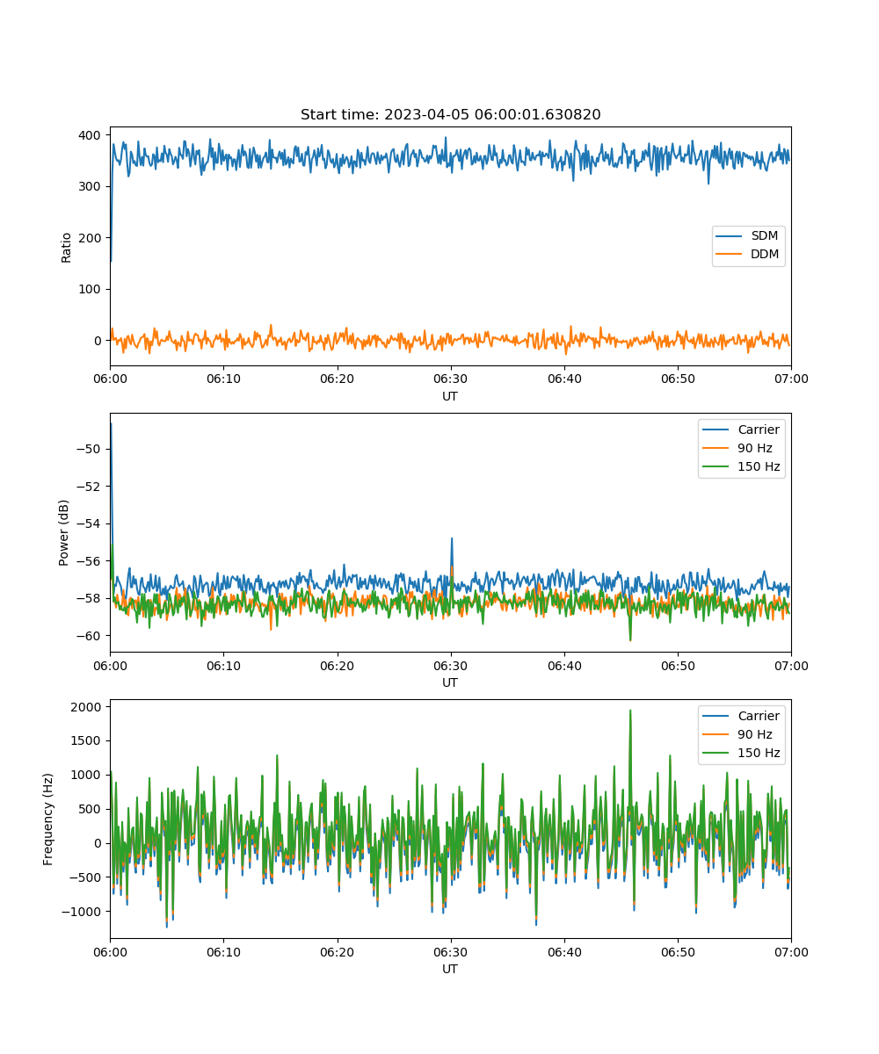Click the 2000 tick on the Frequency axis

click(x=86, y=706)
